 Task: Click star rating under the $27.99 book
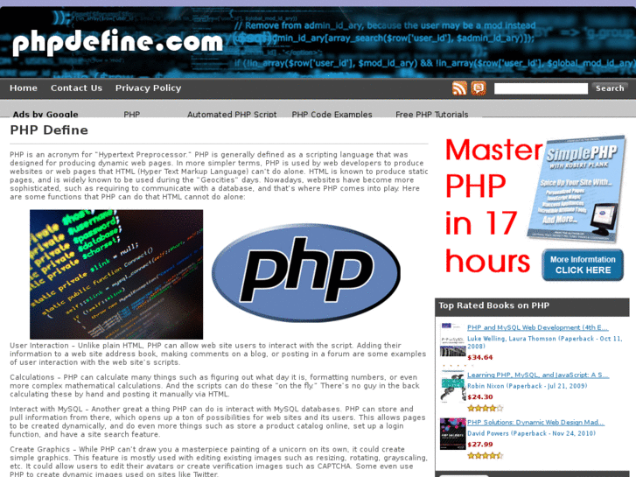[x=486, y=455]
